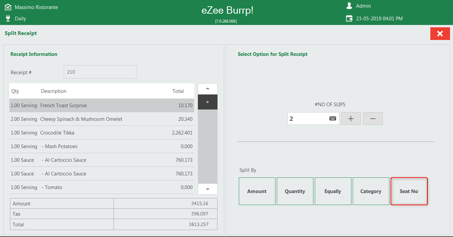453x237 pixels.
Task: Click the Daily label in header
Action: pos(20,19)
